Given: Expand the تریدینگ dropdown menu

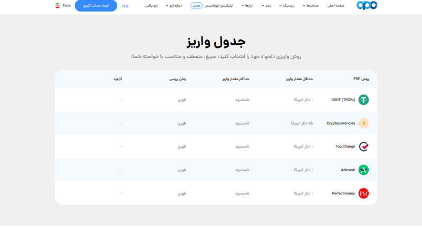Looking at the screenshot, I should point(286,6).
